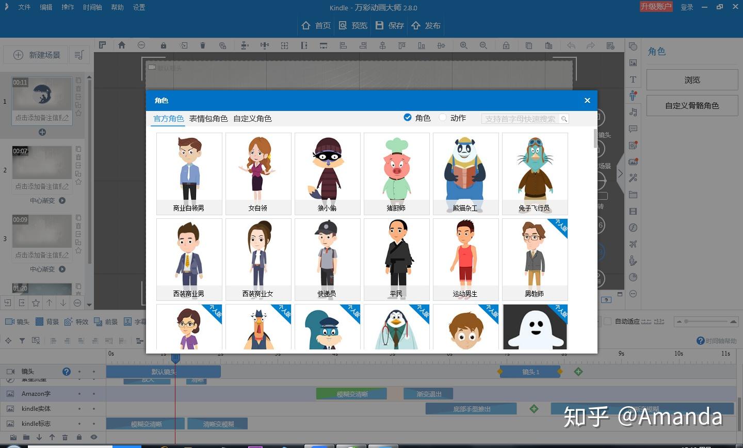Viewport: 743px width, 448px height.
Task: Click the copy icon in canvas toolbar
Action: click(x=529, y=45)
